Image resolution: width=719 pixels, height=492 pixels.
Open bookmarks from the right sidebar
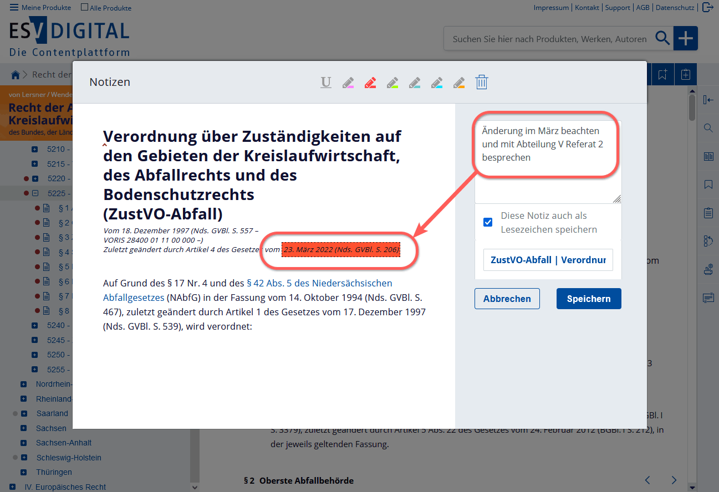coord(708,184)
